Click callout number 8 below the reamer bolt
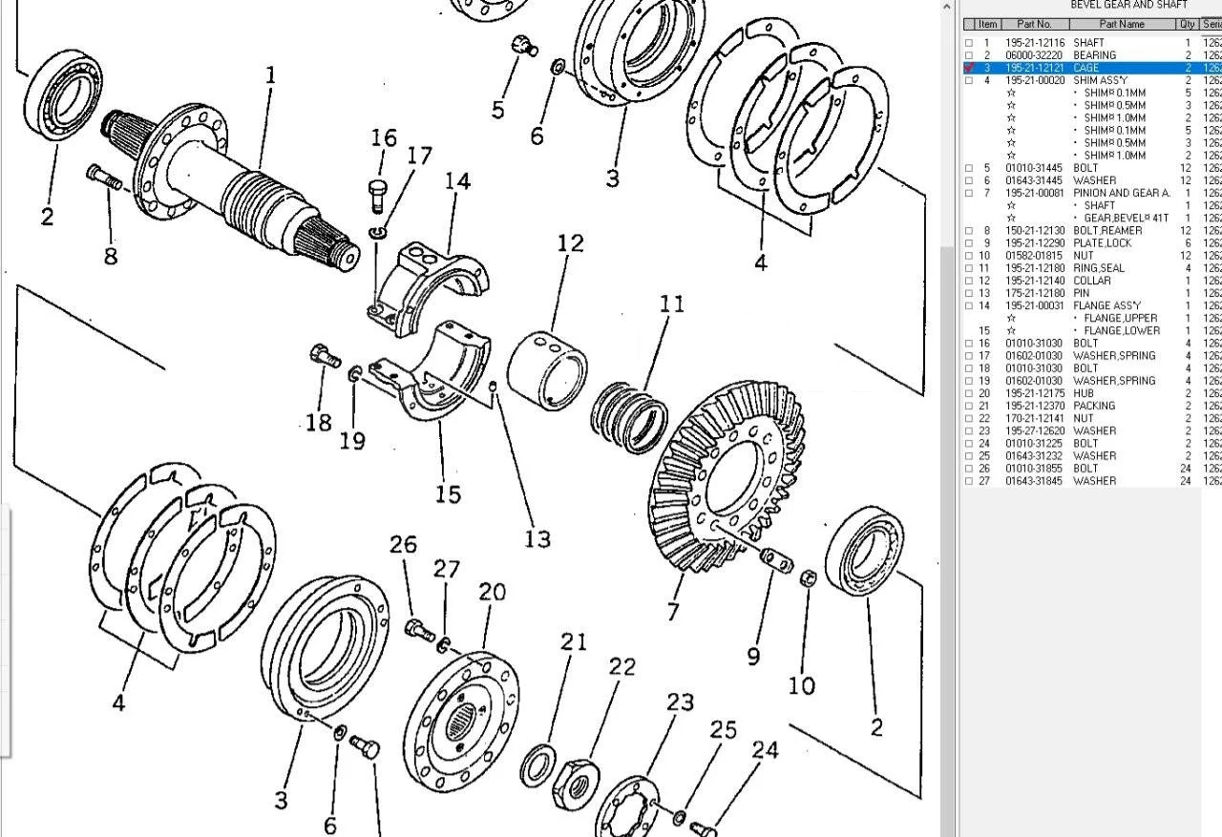Image resolution: width=1222 pixels, height=837 pixels. (111, 256)
